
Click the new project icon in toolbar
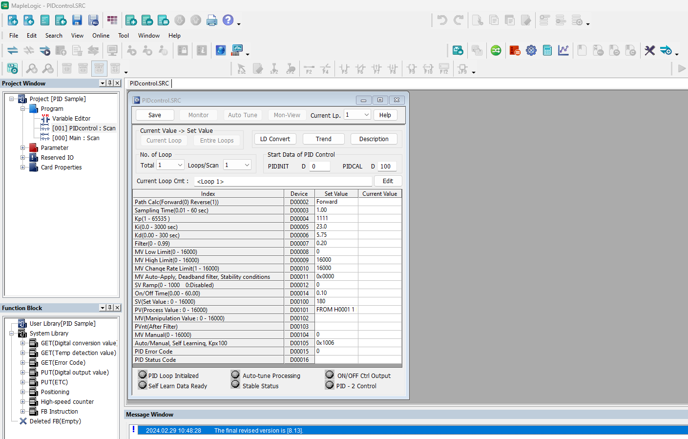point(13,20)
